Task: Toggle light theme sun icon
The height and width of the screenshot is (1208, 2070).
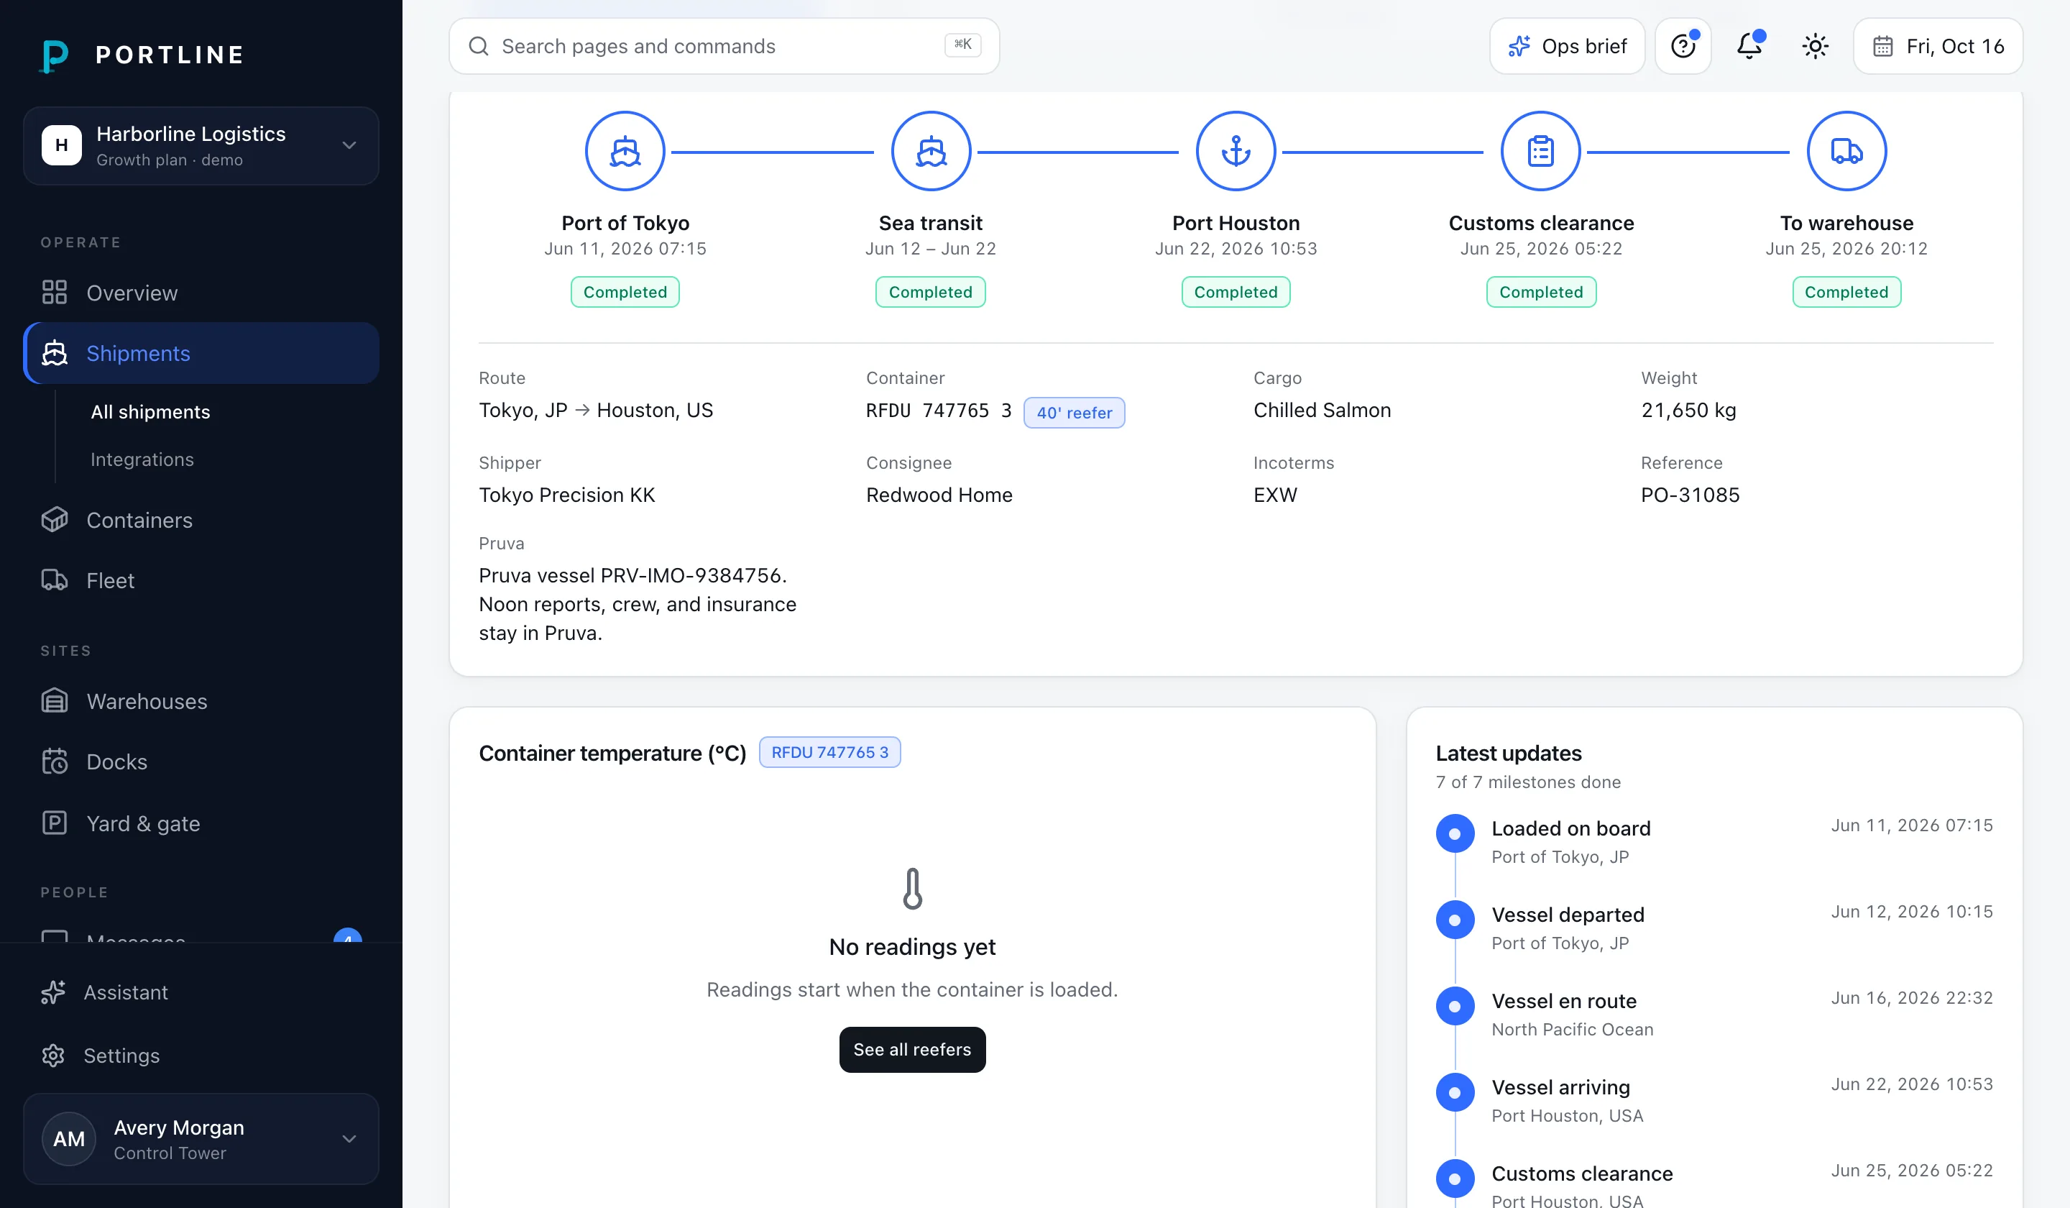Action: click(x=1816, y=46)
